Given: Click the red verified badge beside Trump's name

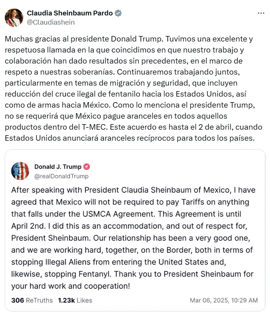Looking at the screenshot, I should pos(87,167).
